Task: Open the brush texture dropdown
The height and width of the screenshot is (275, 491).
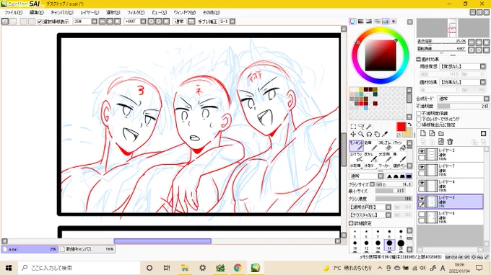Action: [x=388, y=215]
